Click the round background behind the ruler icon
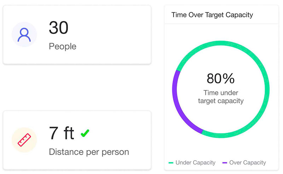This screenshot has width=283, height=174. pyautogui.click(x=24, y=140)
